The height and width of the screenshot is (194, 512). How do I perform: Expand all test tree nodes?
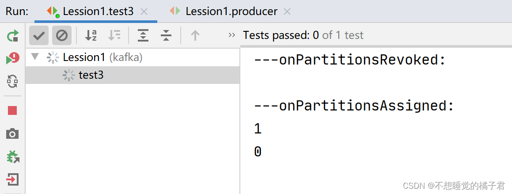tap(143, 35)
